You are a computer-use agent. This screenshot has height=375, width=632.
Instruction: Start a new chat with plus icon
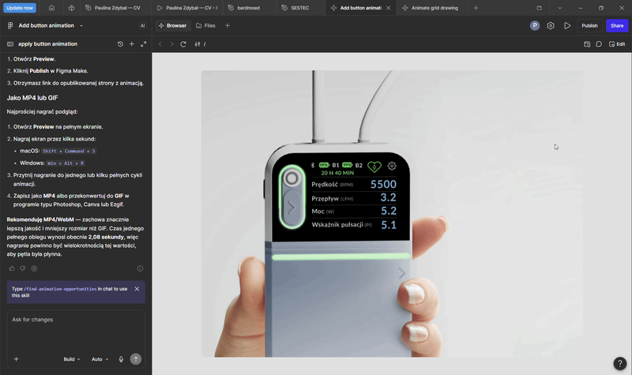point(131,44)
